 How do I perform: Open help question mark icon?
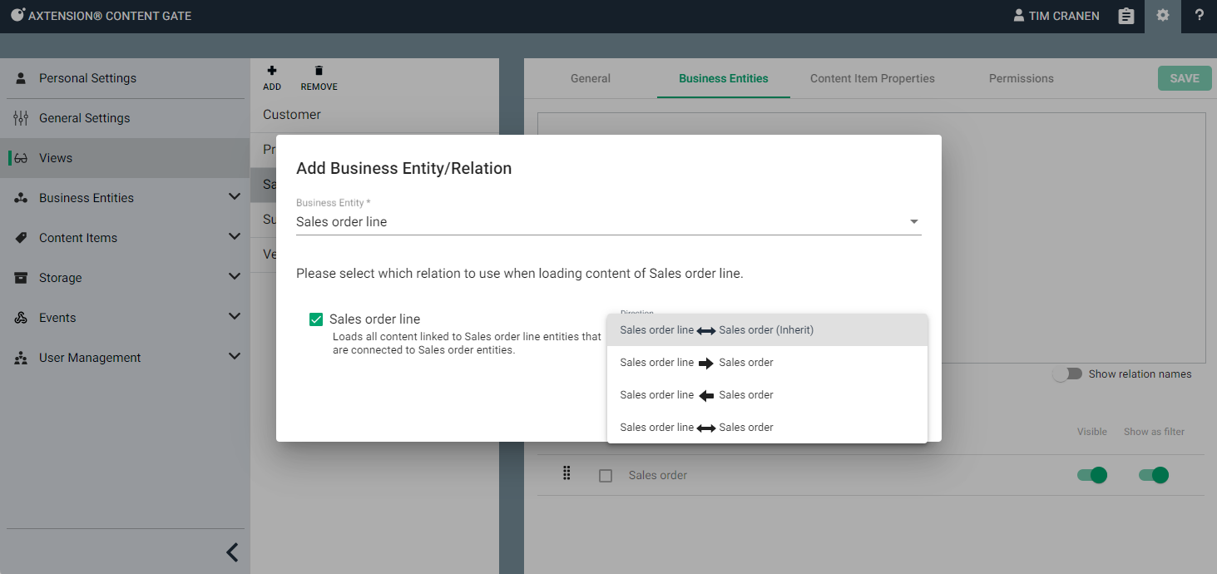[x=1199, y=16]
